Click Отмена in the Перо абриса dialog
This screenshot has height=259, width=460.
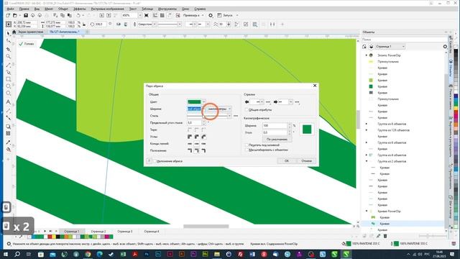307,161
